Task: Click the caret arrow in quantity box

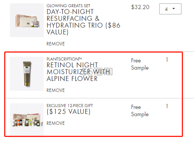Action: (x=174, y=9)
